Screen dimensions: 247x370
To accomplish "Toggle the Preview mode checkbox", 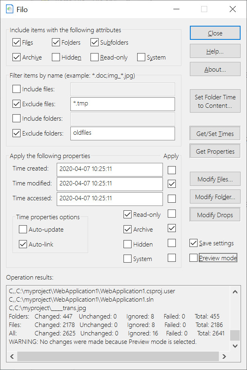I will coord(193,258).
